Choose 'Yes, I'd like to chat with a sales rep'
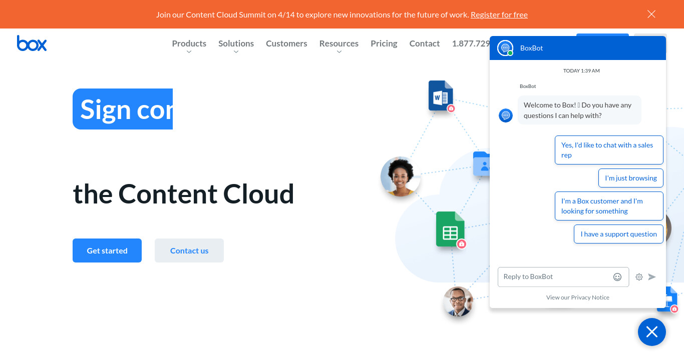The image size is (684, 364). (609, 150)
